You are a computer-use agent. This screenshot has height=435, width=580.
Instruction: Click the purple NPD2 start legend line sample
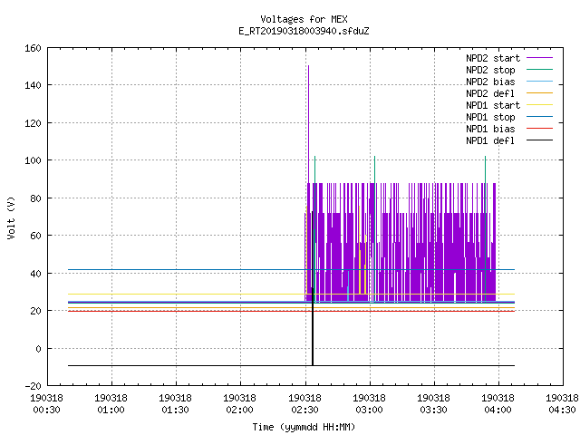pos(539,58)
